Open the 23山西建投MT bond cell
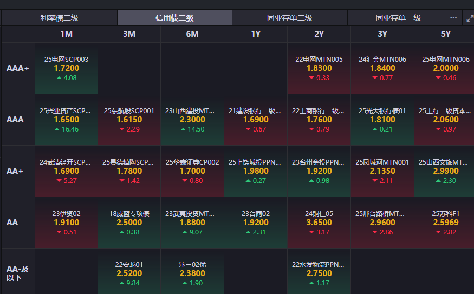 pyautogui.click(x=192, y=120)
